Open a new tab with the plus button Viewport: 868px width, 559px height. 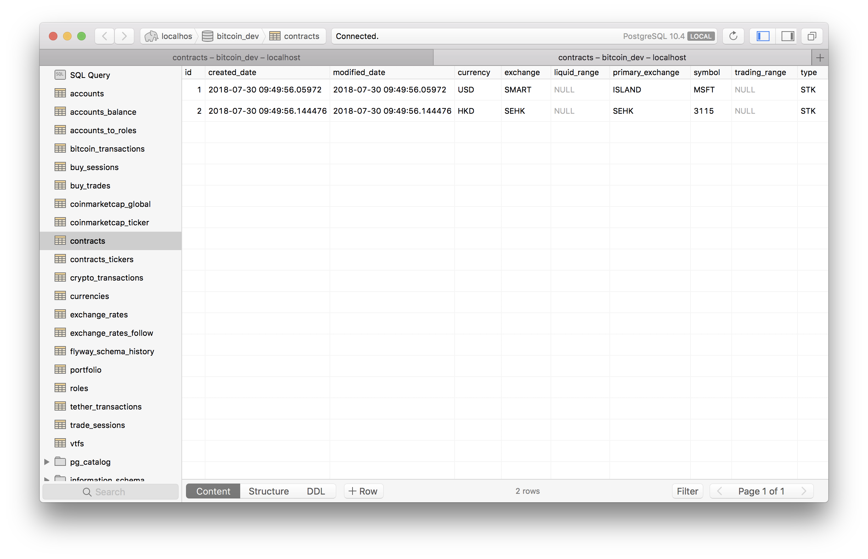[x=821, y=57]
